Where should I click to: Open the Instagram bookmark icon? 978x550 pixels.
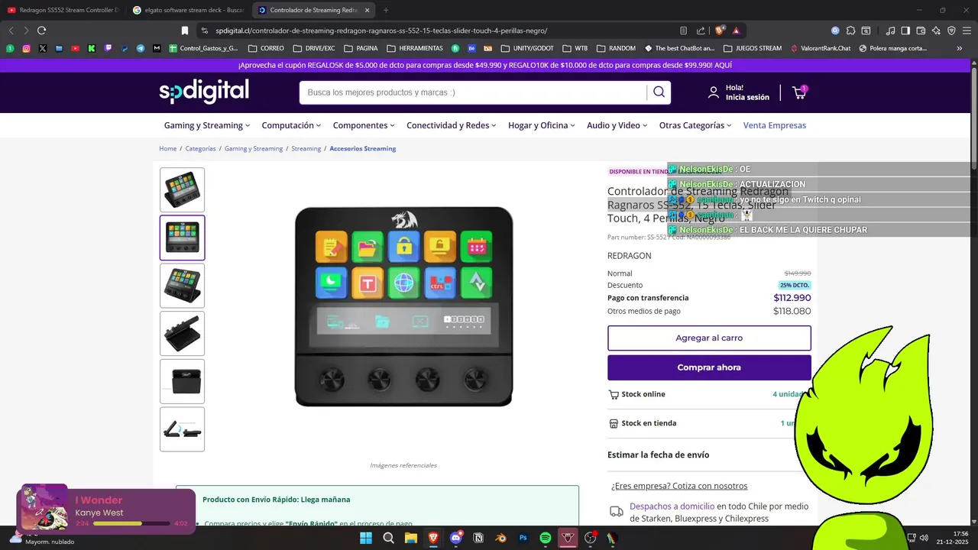click(26, 48)
